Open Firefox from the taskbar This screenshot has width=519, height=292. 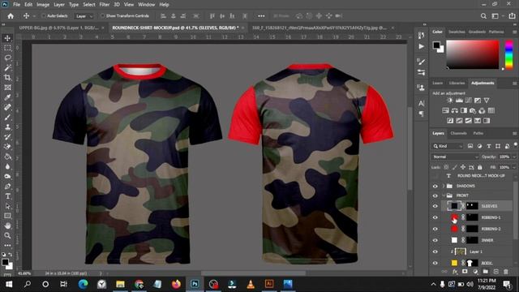(176, 284)
